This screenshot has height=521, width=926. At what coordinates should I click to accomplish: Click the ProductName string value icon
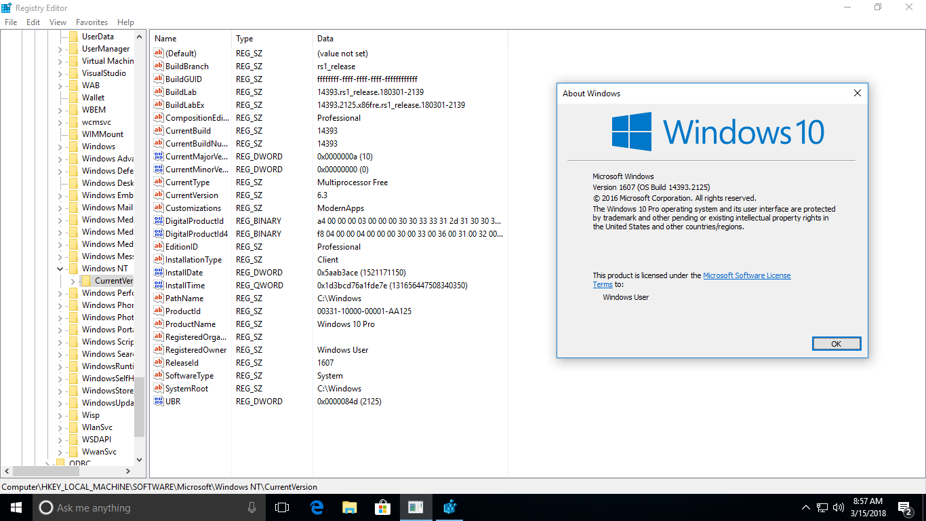pyautogui.click(x=159, y=324)
